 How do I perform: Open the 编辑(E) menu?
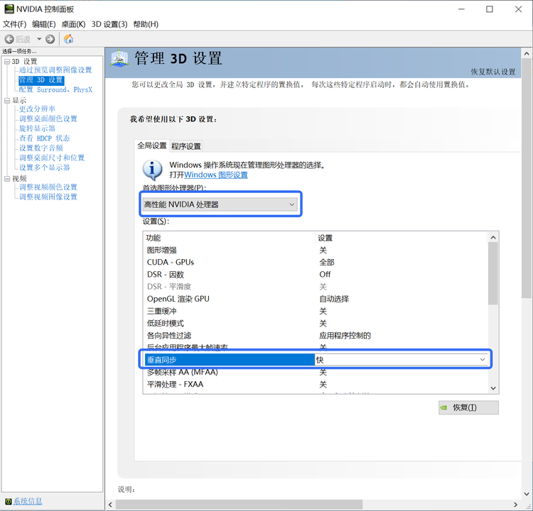[44, 24]
